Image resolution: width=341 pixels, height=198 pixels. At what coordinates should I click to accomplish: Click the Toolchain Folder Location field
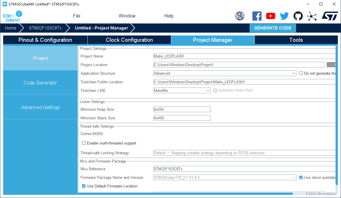coord(244,82)
